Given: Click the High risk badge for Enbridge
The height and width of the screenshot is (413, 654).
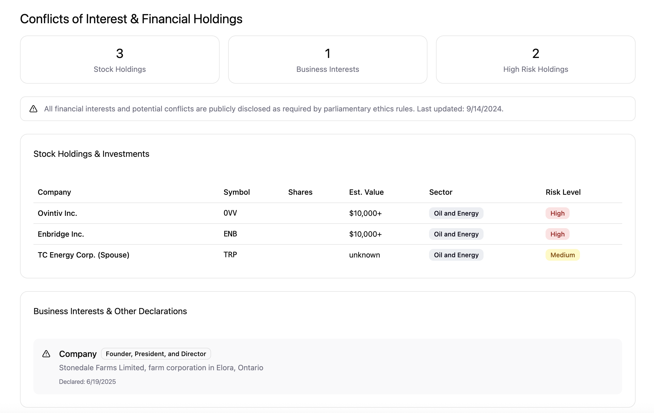Looking at the screenshot, I should click(x=557, y=234).
